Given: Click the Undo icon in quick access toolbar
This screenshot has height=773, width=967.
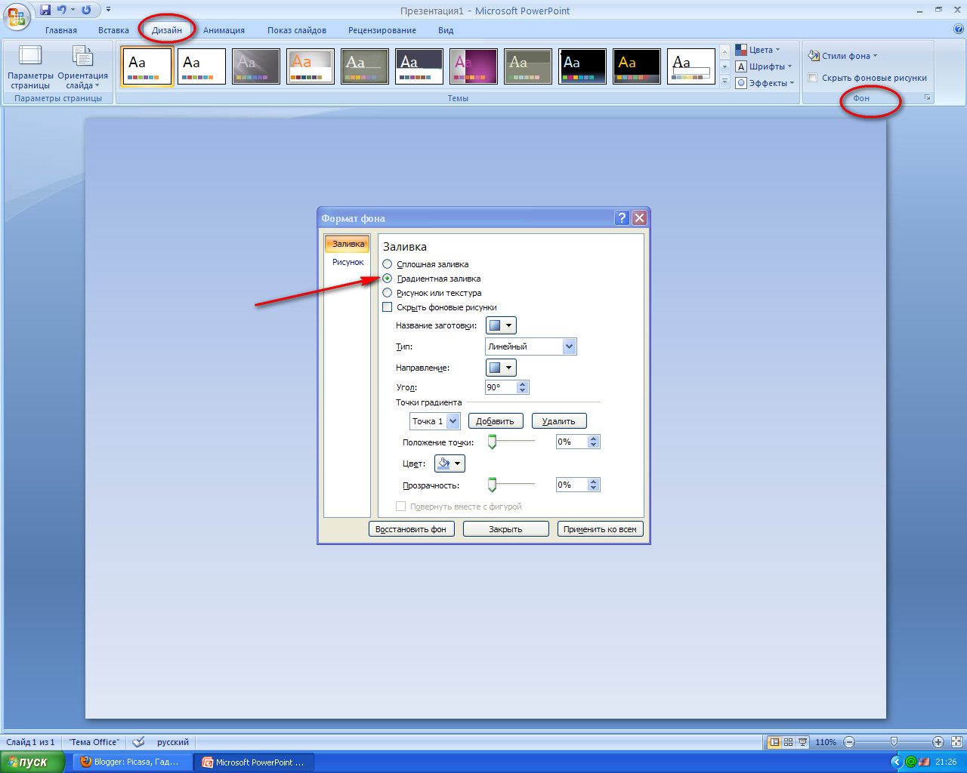Looking at the screenshot, I should tap(62, 10).
